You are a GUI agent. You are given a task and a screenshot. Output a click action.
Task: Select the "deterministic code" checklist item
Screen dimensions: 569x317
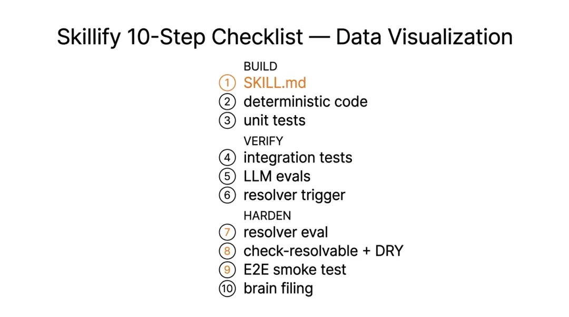pos(305,101)
